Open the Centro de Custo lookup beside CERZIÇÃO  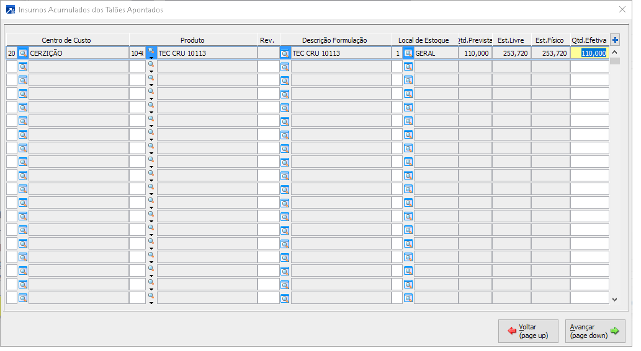point(23,53)
